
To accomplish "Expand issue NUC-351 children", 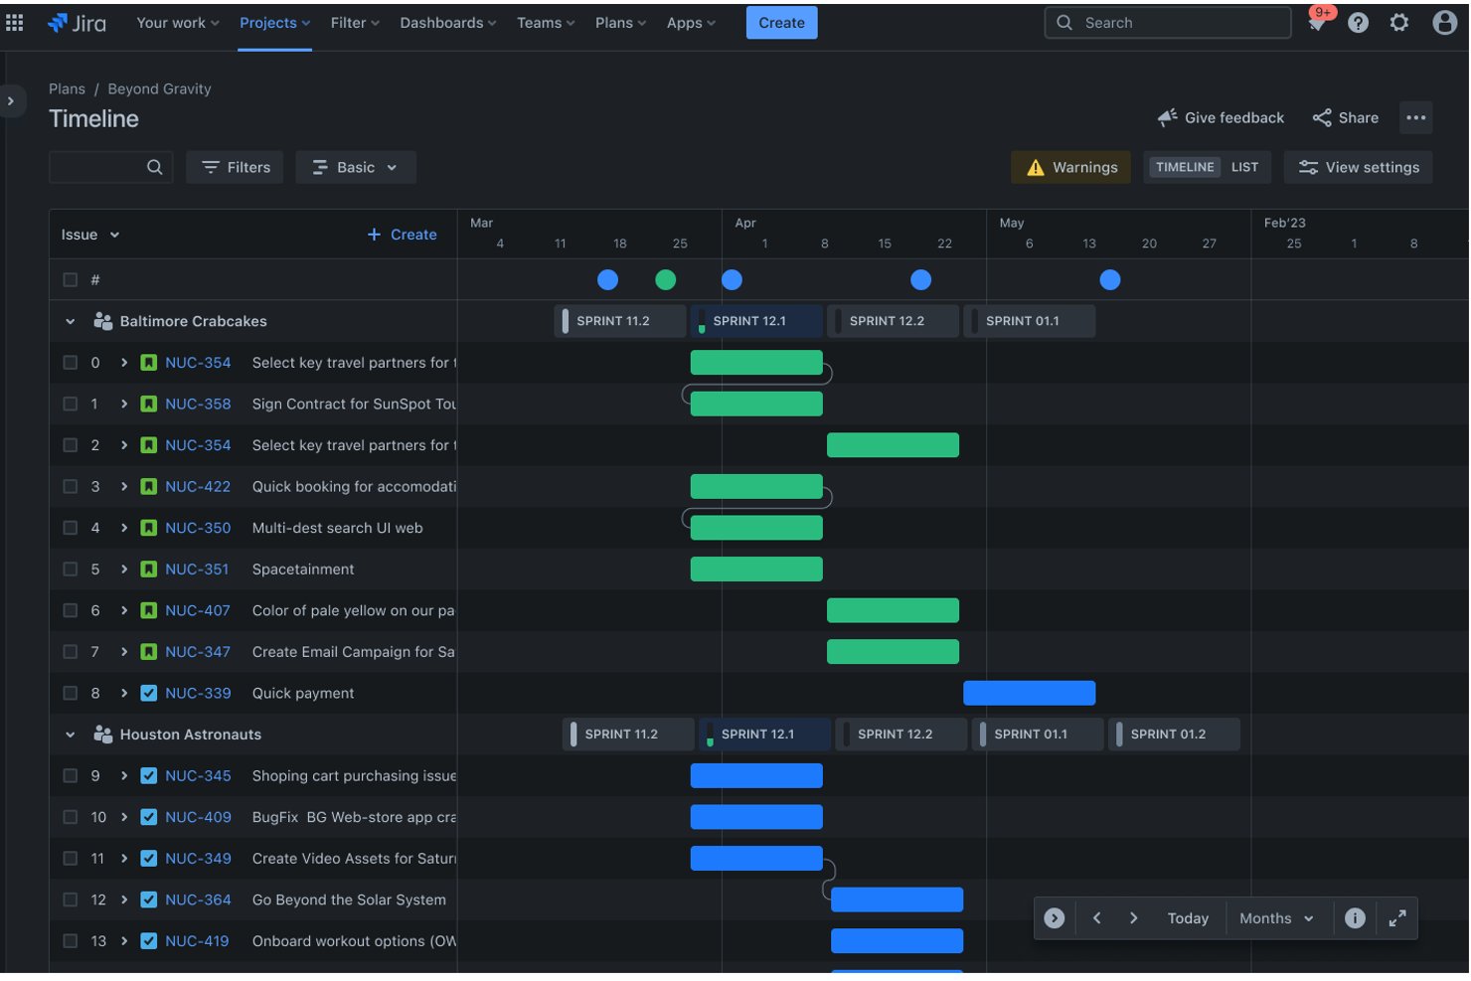I will 124,570.
